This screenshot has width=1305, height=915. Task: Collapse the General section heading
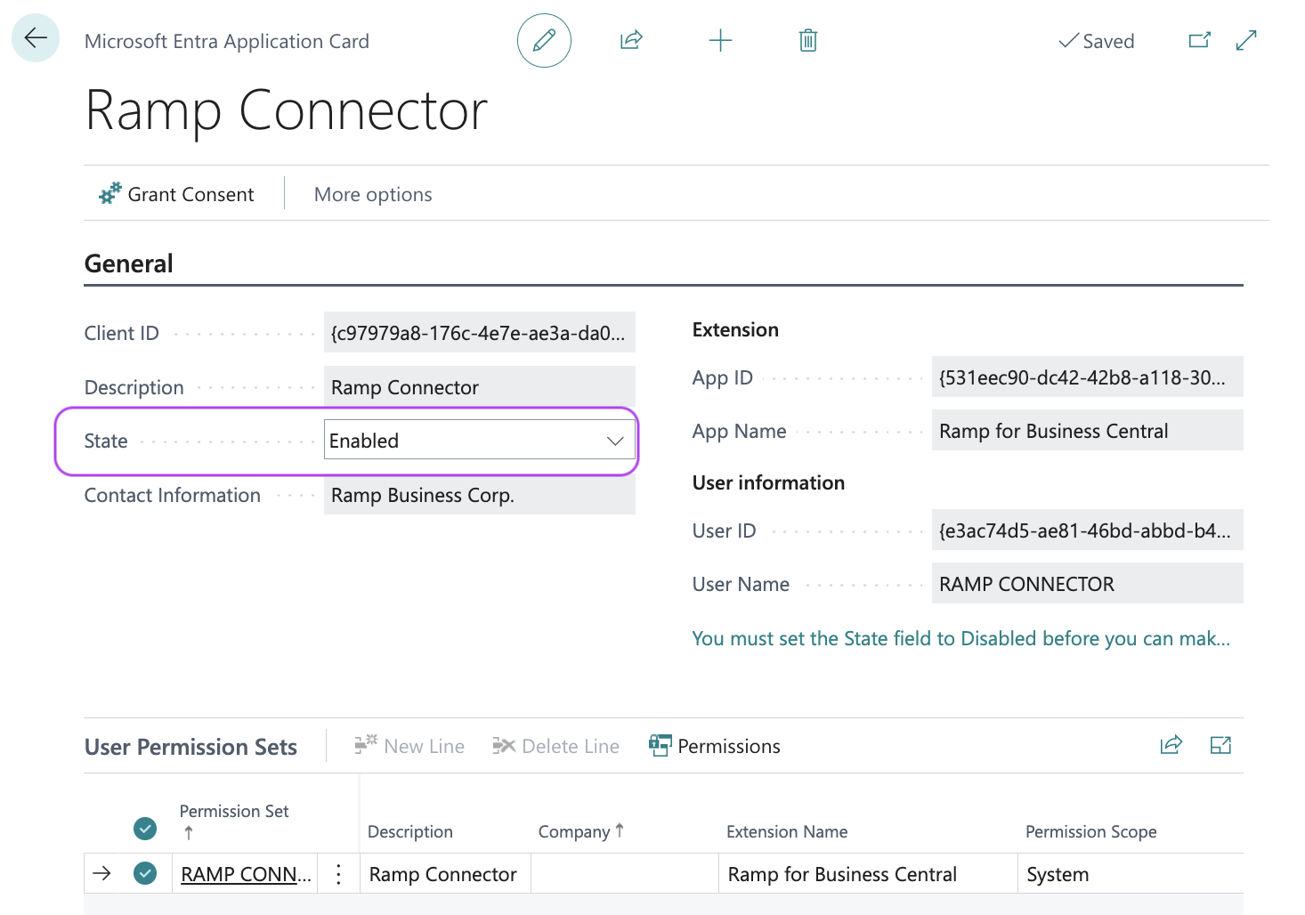point(129,263)
